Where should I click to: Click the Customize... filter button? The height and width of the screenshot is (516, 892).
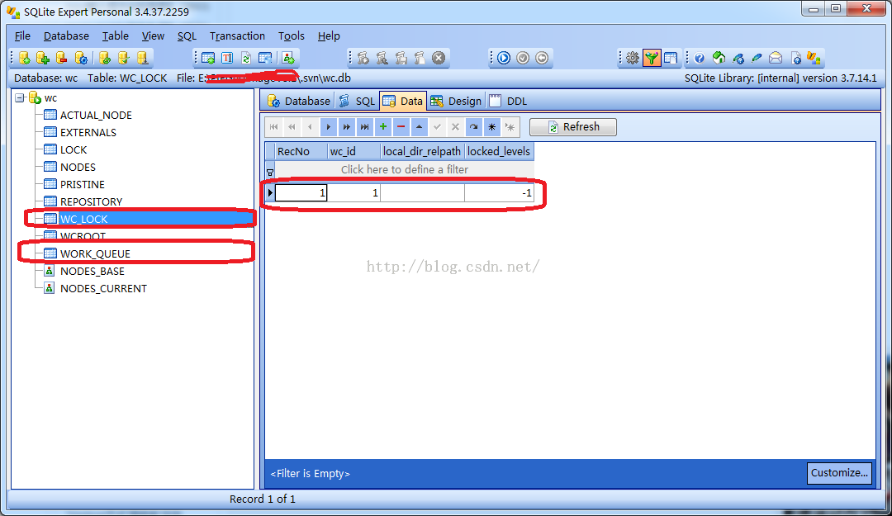point(839,473)
